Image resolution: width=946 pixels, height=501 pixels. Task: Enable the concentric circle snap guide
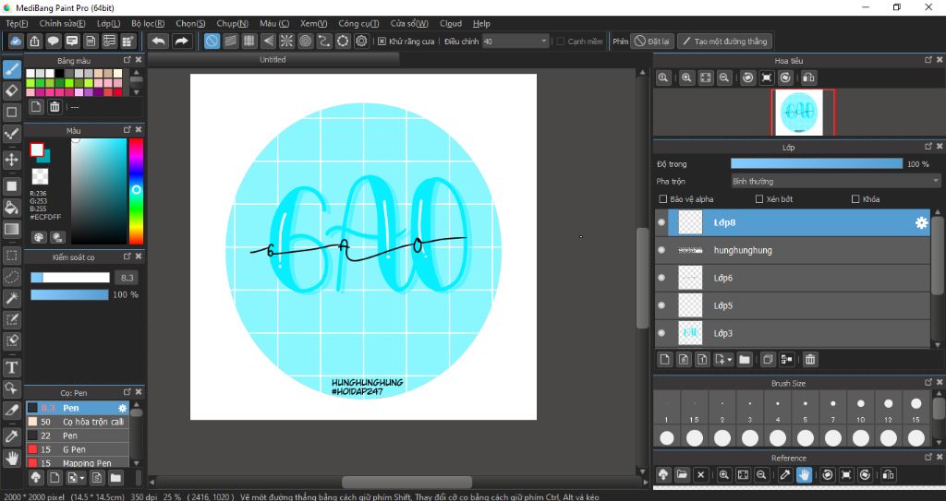click(x=305, y=41)
